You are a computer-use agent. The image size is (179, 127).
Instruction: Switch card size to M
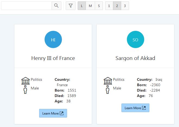point(90,6)
